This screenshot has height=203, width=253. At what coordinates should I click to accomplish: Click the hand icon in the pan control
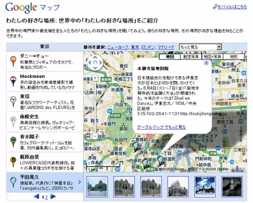[x=95, y=62]
